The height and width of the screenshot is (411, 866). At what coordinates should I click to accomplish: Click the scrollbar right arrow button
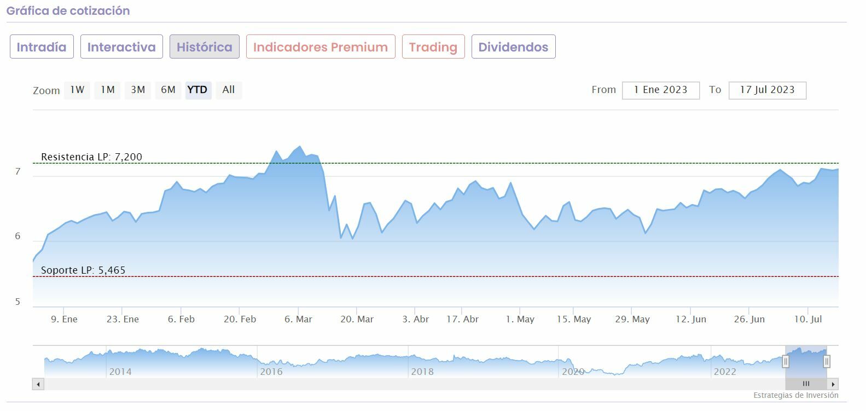(833, 384)
